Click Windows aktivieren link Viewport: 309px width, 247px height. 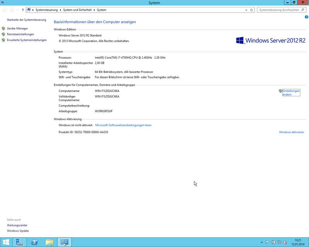[291, 132]
